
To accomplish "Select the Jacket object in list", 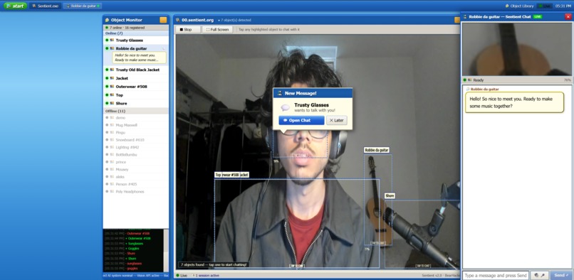I will (x=136, y=78).
